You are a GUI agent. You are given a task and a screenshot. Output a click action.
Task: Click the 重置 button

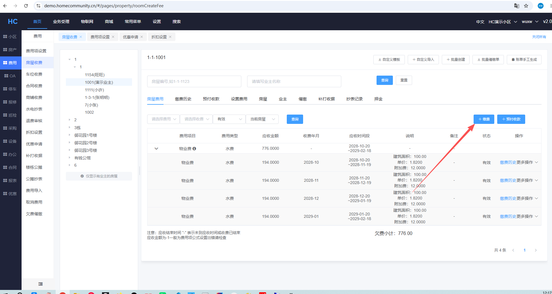click(x=404, y=80)
